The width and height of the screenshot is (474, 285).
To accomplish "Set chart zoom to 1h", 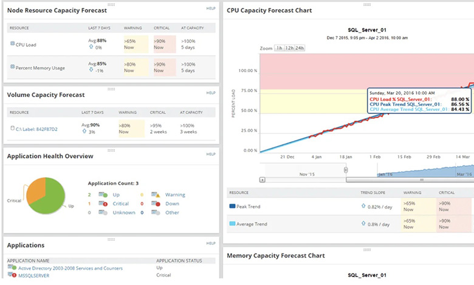I will (x=279, y=48).
